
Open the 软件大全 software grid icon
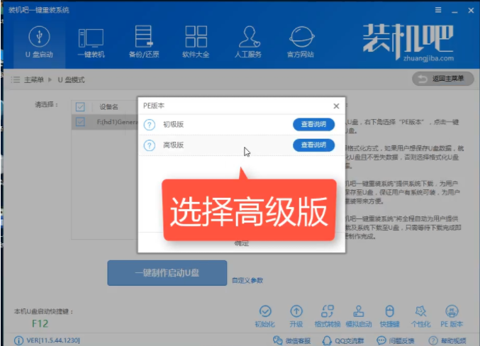[x=196, y=37]
